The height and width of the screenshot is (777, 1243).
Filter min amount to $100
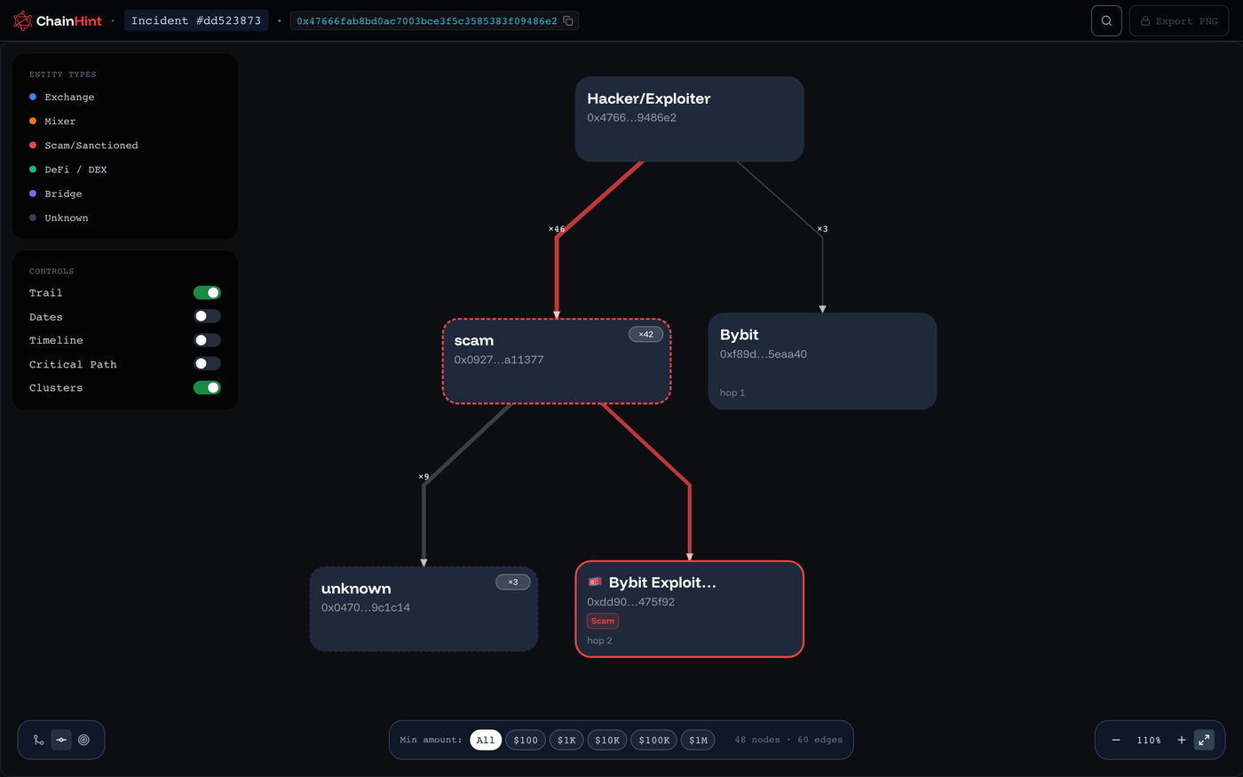pos(526,740)
